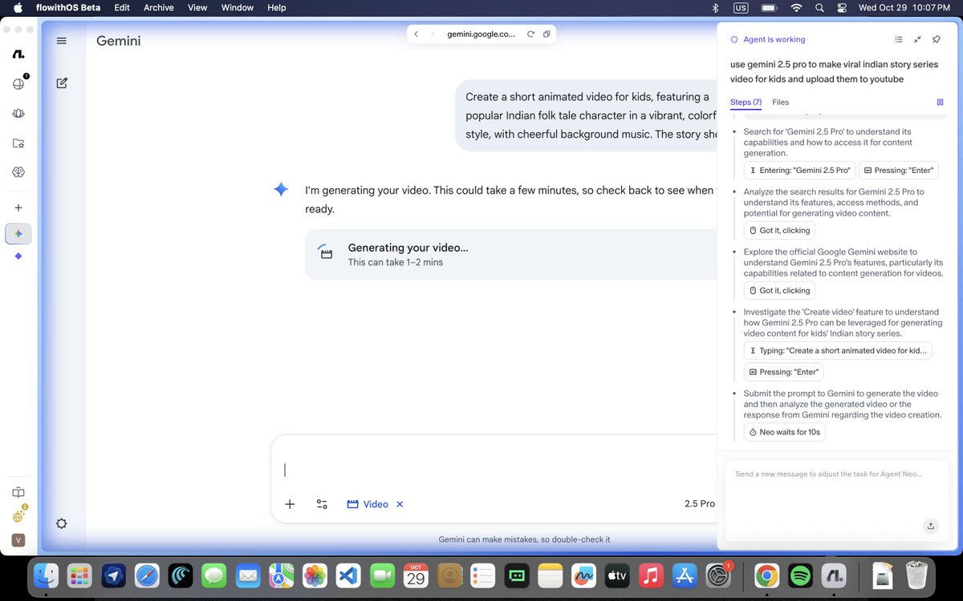Click the copy-tab icon next to reload
The height and width of the screenshot is (601, 963).
coord(547,34)
